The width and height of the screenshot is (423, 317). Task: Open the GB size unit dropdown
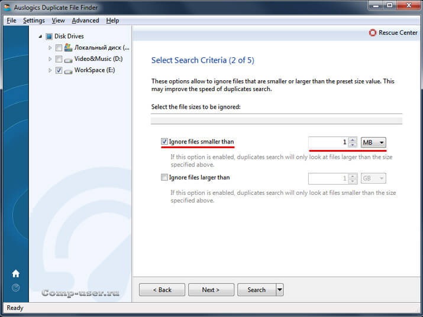(x=373, y=178)
